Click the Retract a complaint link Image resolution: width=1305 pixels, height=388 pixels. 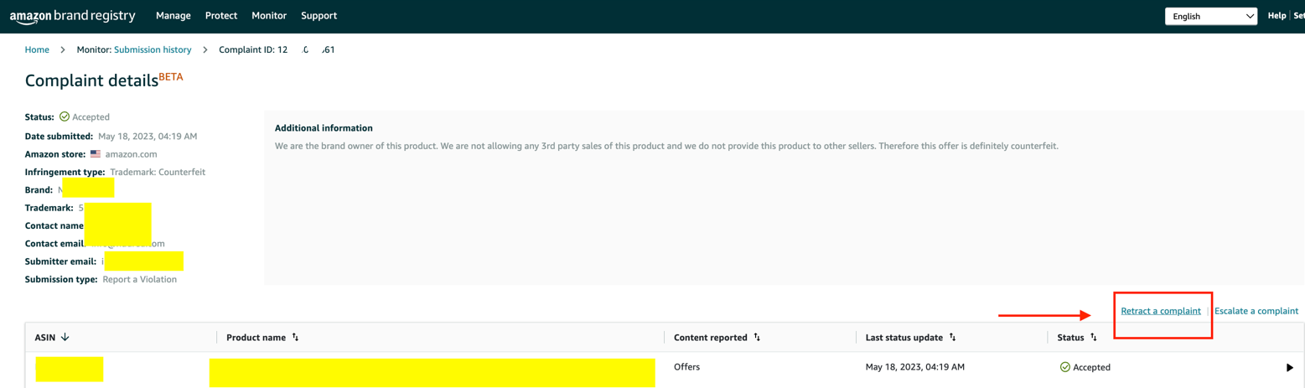pyautogui.click(x=1161, y=311)
